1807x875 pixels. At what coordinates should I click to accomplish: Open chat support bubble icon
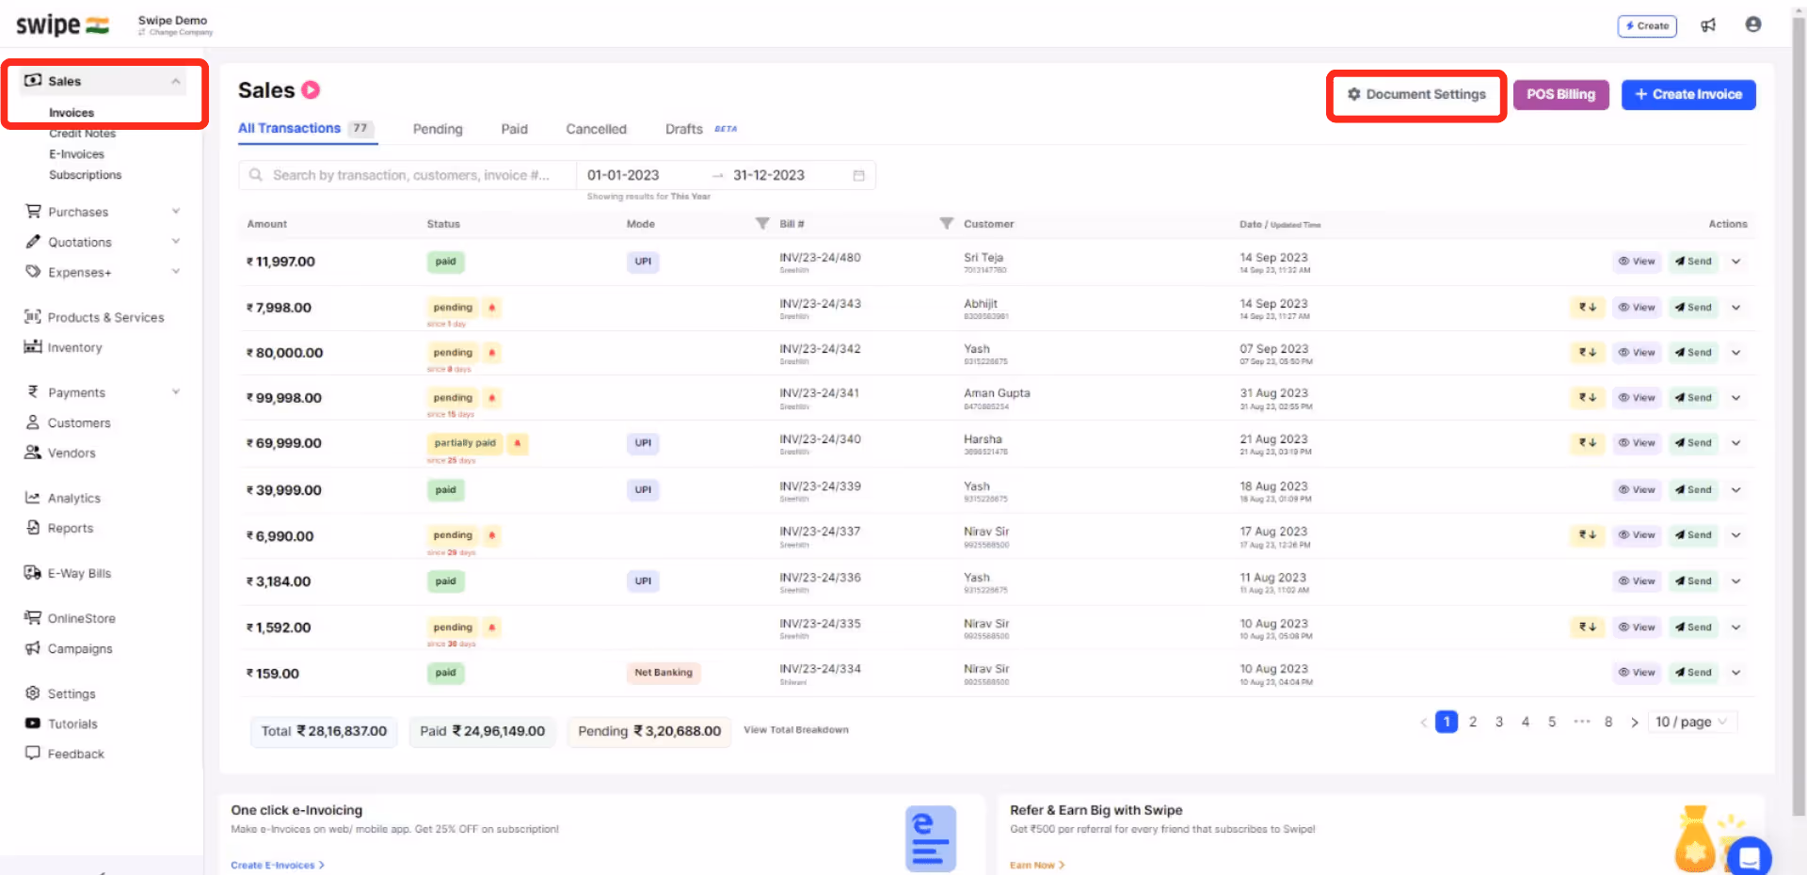pos(1750,856)
